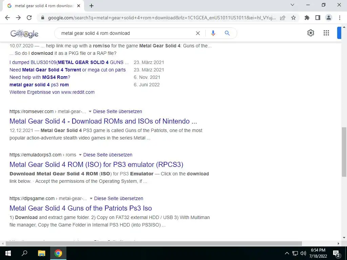Open 'Metal Gear Solid 4 Guns of the Patriots Ps3 Iso'
This screenshot has height=260, width=347.
point(81,208)
